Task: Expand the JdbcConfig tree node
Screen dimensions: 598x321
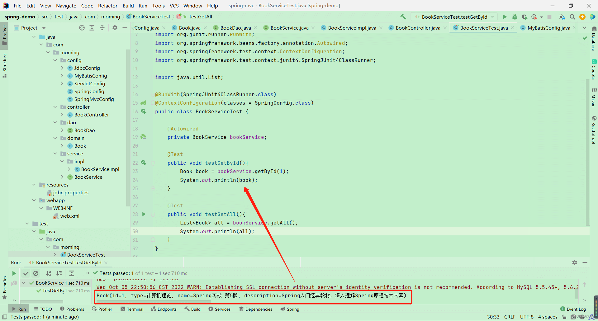Action: pyautogui.click(x=62, y=68)
